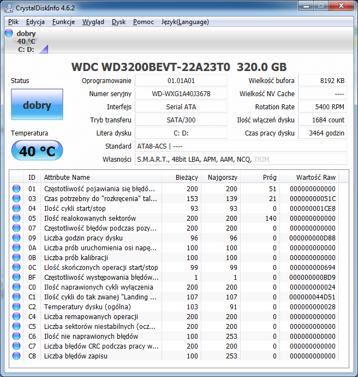Click the status orb for attribute C8
This screenshot has height=377, width=358.
(16, 356)
